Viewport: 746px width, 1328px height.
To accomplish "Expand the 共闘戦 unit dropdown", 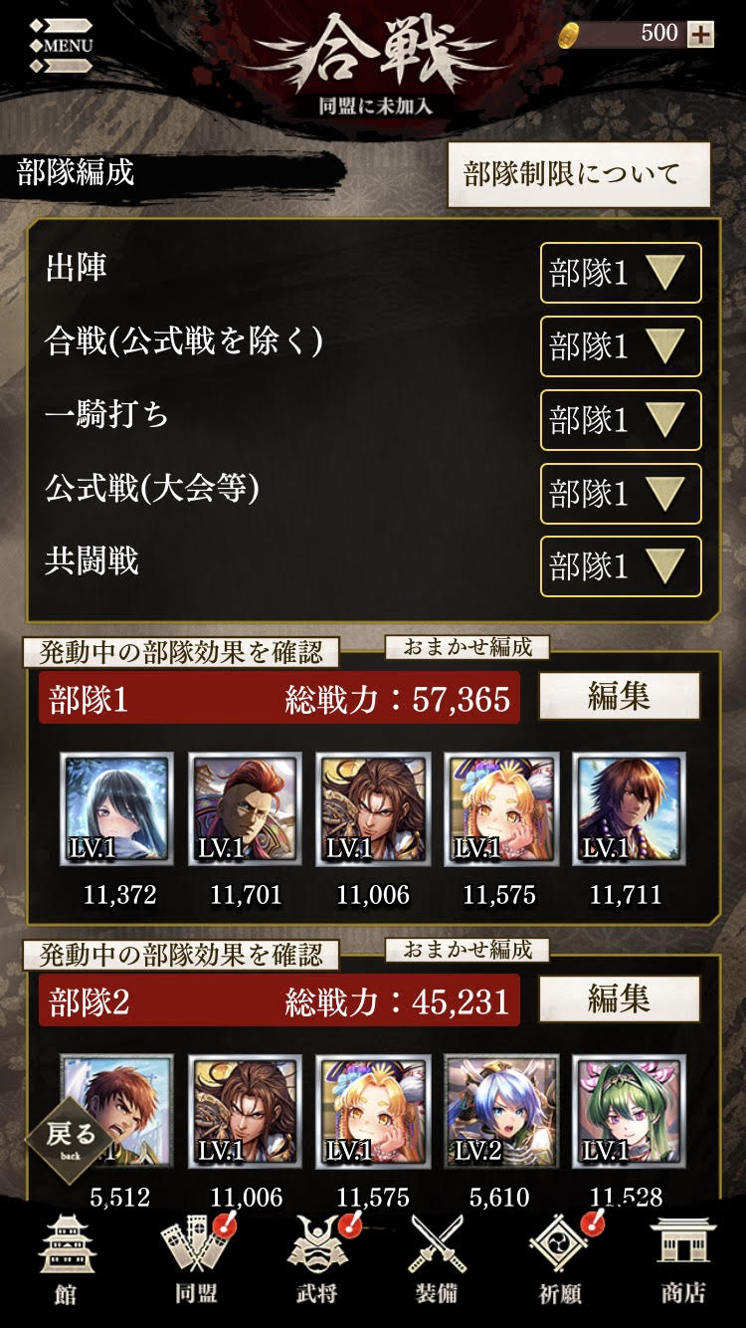I will point(621,566).
